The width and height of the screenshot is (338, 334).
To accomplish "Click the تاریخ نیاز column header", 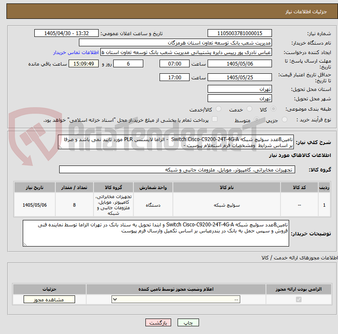I will click(x=35, y=187).
